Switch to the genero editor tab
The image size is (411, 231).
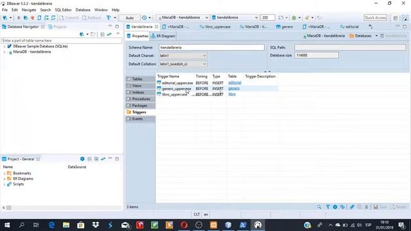(x=284, y=27)
